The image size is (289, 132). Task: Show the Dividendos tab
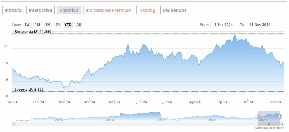pos(175,10)
